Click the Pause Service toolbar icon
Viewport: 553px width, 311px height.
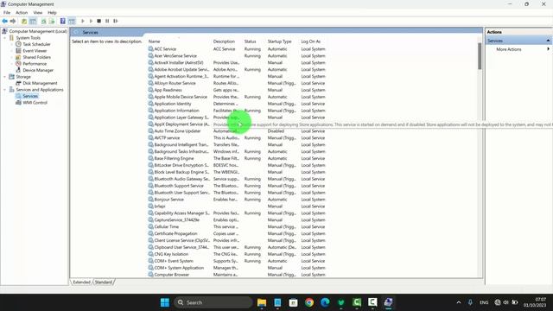107,21
